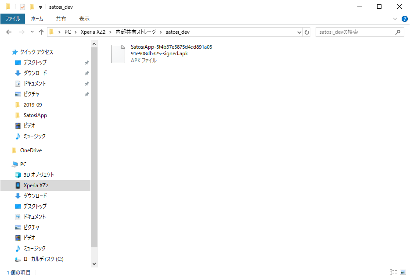Select the SatosiApp-...-signed.apk file name
This screenshot has height=278, width=410.
[x=171, y=50]
